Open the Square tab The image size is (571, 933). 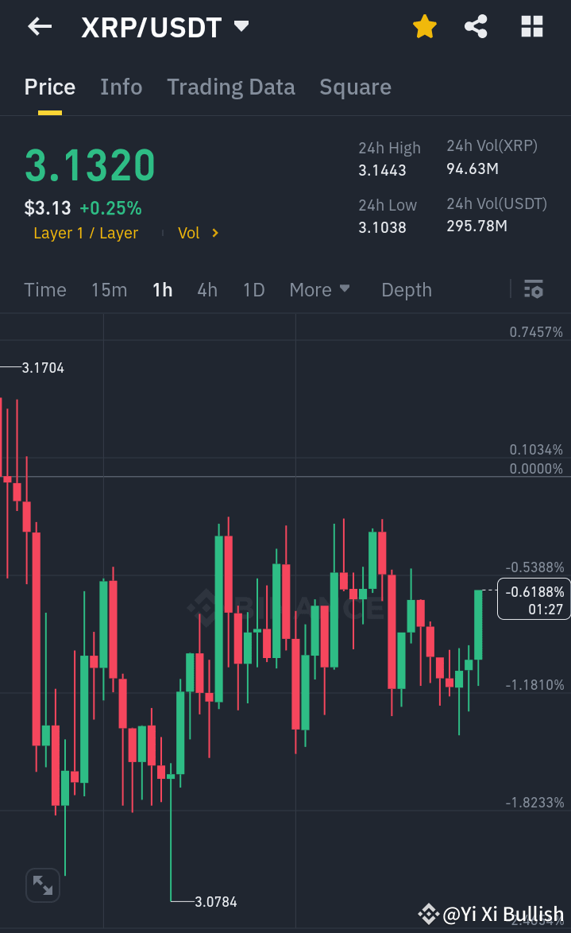(355, 87)
